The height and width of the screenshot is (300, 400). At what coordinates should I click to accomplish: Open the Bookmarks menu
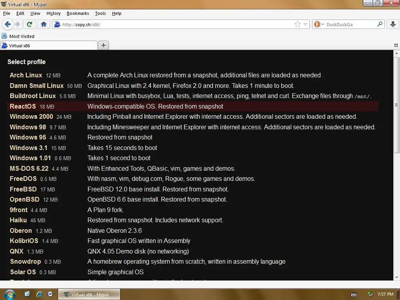78,13
